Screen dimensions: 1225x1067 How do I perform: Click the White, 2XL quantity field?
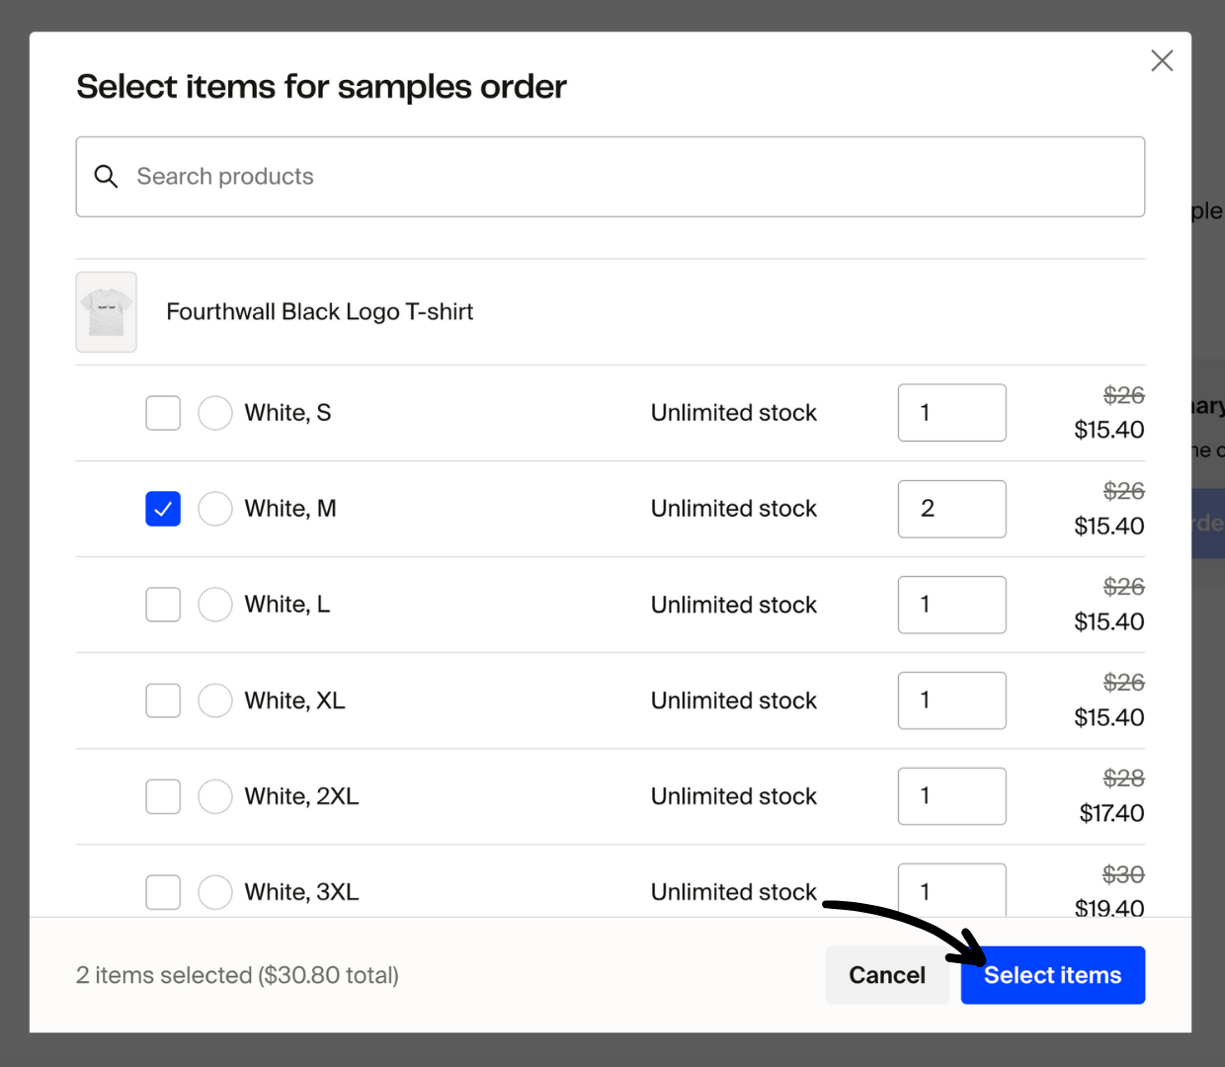click(951, 796)
